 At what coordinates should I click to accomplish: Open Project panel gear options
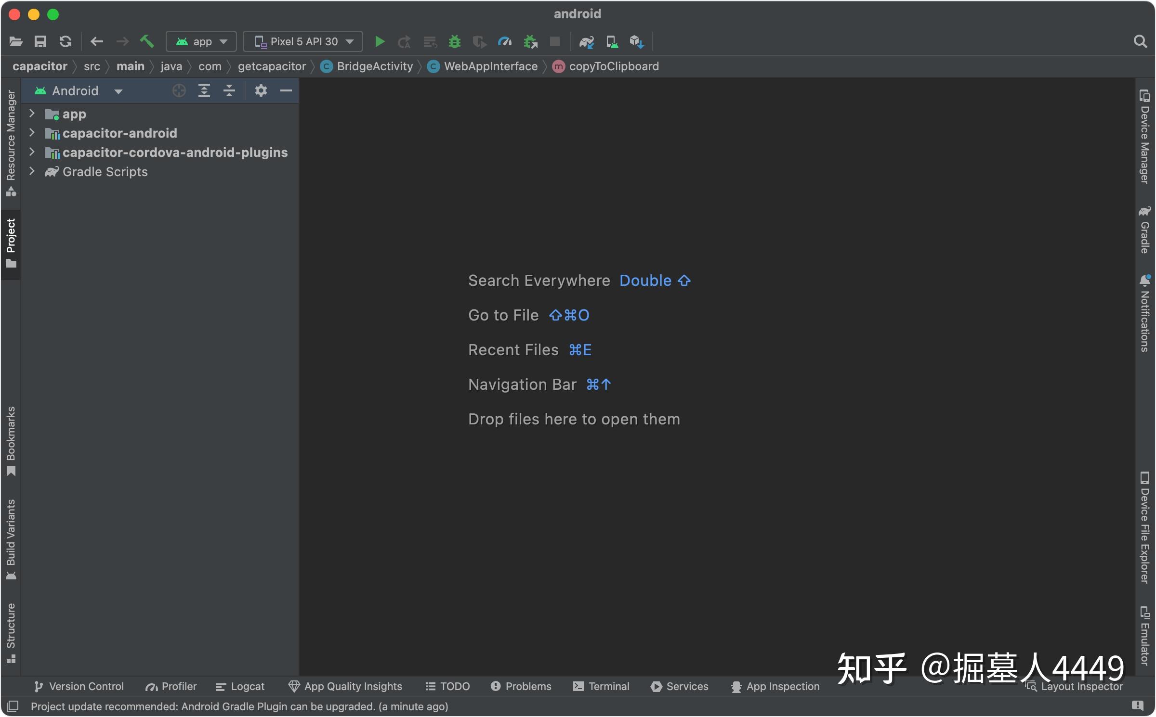pos(261,91)
